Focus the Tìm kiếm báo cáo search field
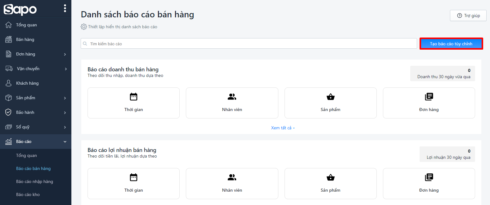Screen dimensions: 490x205 click(x=248, y=44)
